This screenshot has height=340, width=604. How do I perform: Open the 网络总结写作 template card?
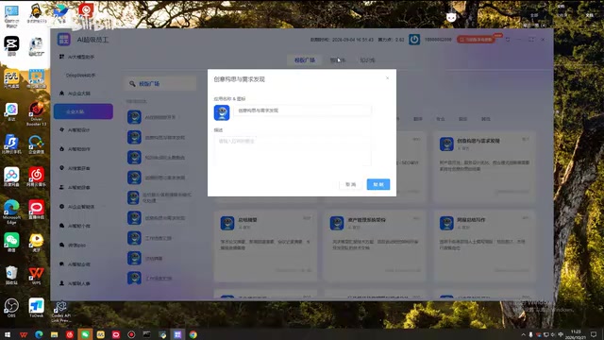coord(484,246)
